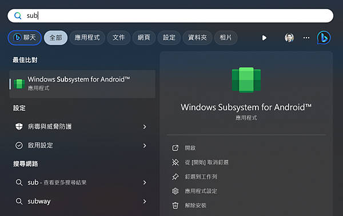Click the unpin from Start icon
The height and width of the screenshot is (216, 343).
point(176,162)
